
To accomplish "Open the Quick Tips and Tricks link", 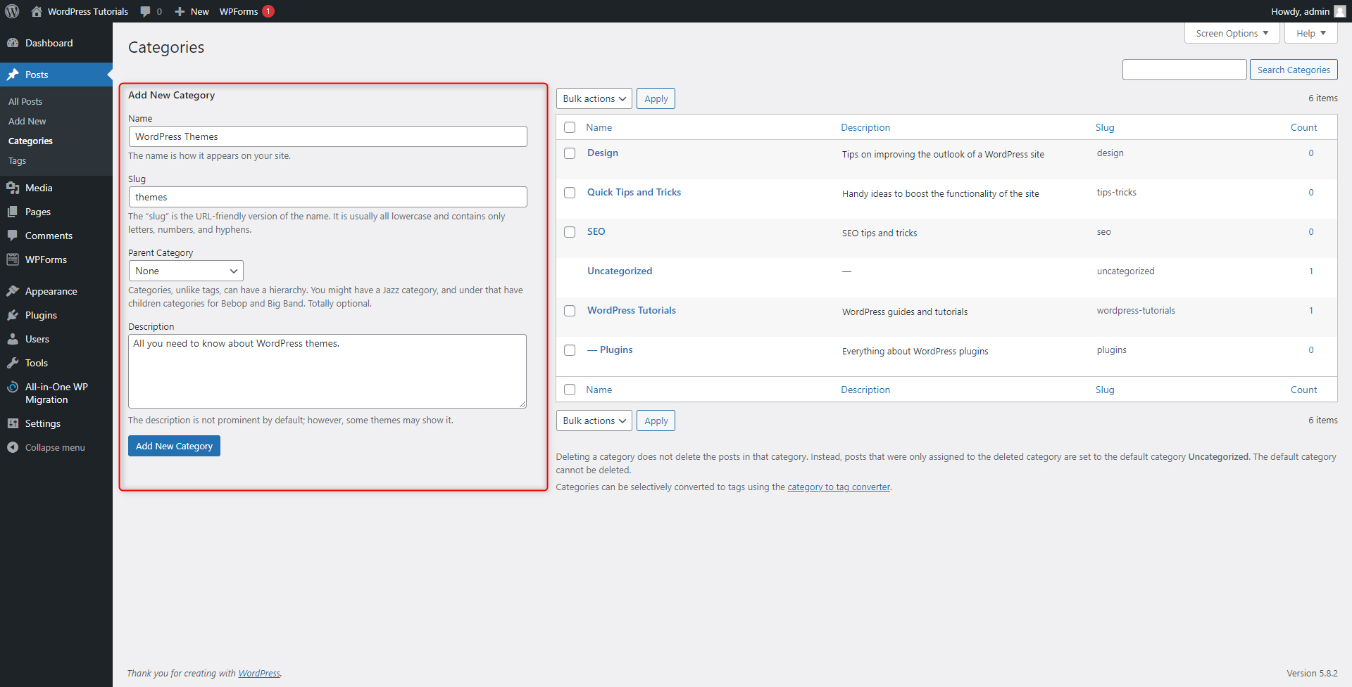I will (634, 192).
